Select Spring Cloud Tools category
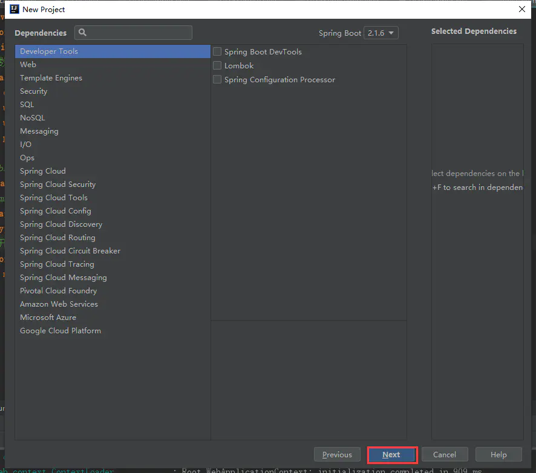 click(113, 198)
